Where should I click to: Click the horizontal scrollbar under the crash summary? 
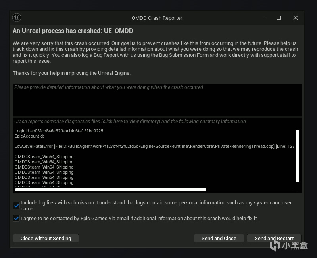pos(111,190)
